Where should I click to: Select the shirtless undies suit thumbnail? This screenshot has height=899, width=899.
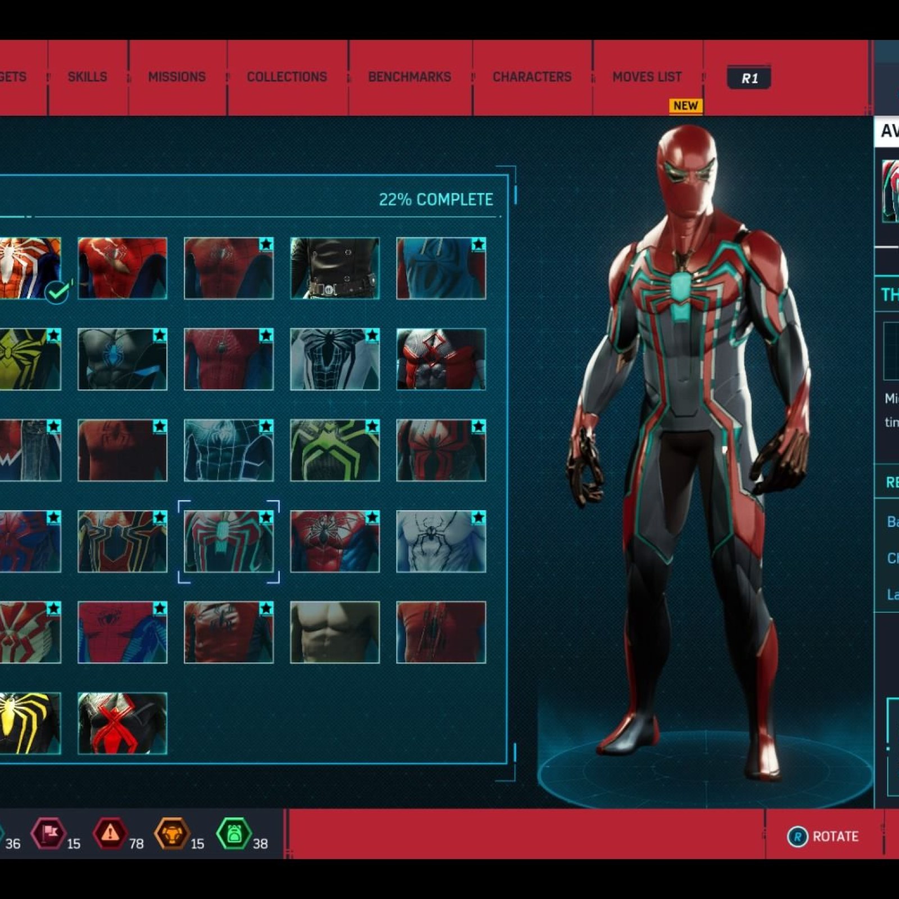(334, 632)
